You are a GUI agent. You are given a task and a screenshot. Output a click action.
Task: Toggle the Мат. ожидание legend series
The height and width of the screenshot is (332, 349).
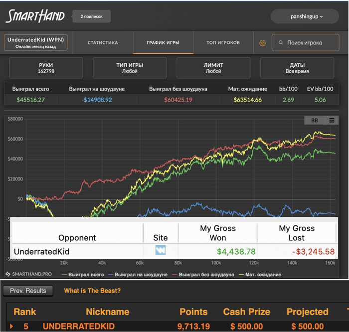(x=260, y=275)
